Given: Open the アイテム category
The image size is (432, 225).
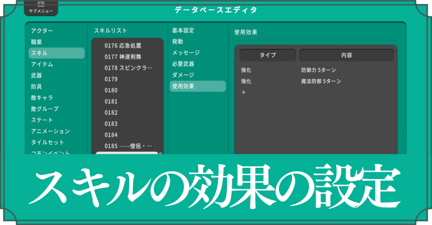Looking at the screenshot, I should pyautogui.click(x=42, y=64).
